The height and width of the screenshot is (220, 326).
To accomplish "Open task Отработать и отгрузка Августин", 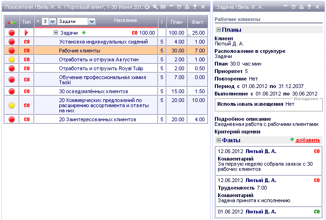I will pos(99,59).
